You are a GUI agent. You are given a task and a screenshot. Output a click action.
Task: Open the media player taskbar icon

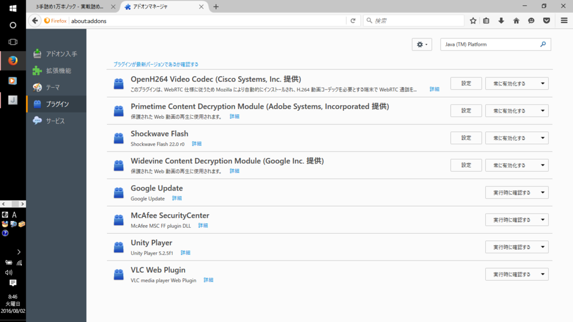click(13, 80)
